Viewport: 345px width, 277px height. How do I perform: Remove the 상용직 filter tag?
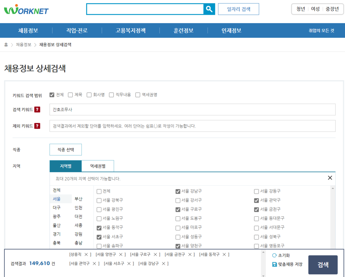tap(86, 254)
